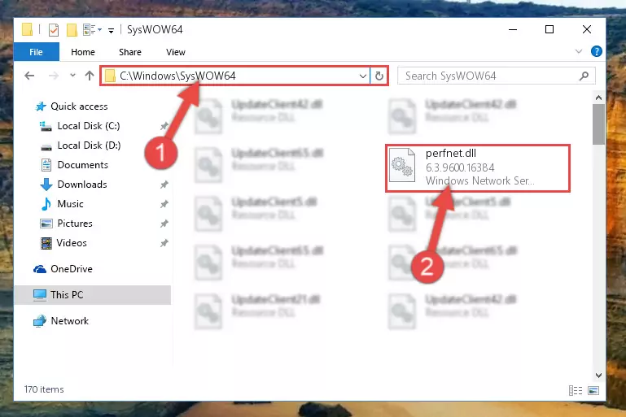Click the scrollbar down arrow
The image size is (626, 417).
(x=598, y=376)
